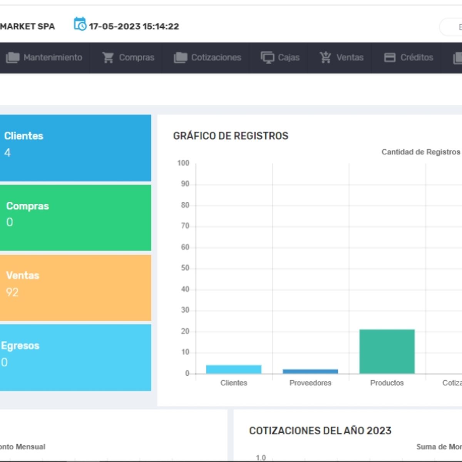The image size is (462, 462).
Task: Click the Cotizaciones folder icon
Action: pos(179,57)
